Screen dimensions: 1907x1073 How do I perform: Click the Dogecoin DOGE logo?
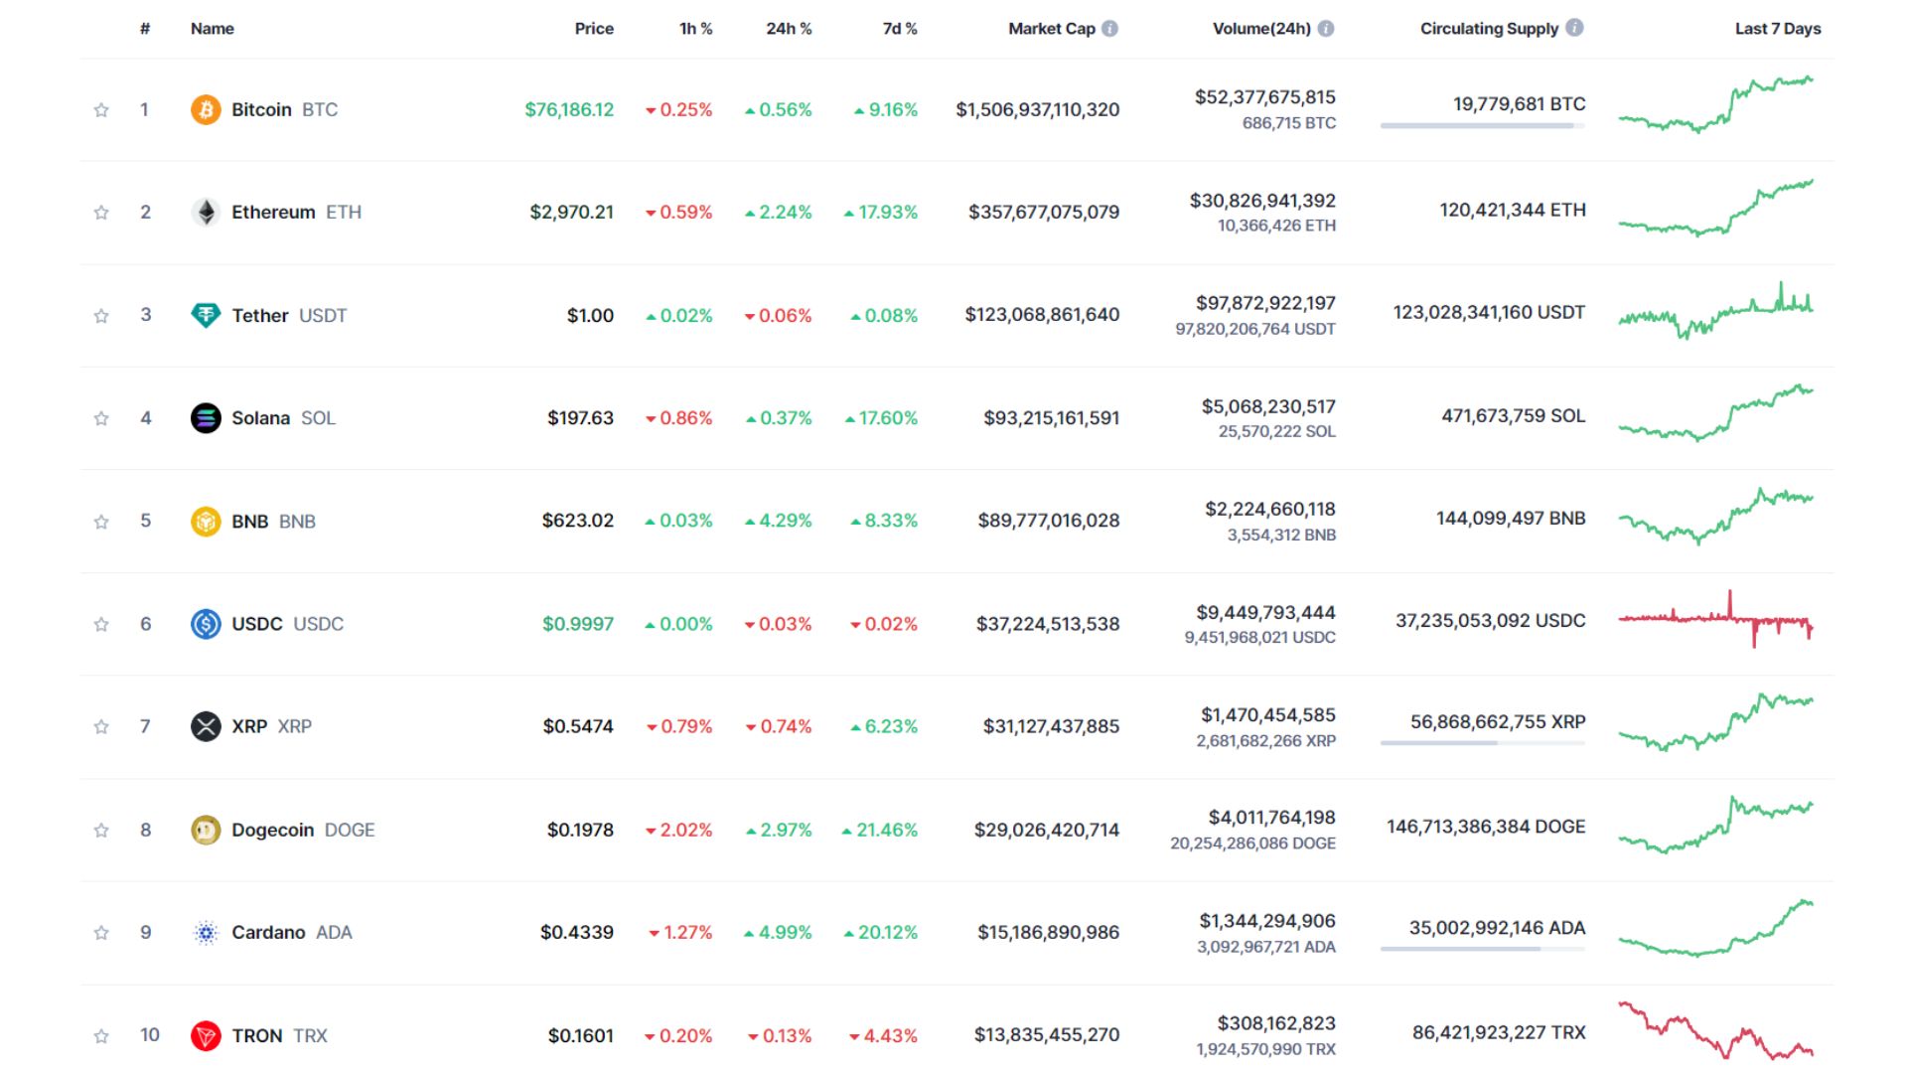(x=206, y=830)
